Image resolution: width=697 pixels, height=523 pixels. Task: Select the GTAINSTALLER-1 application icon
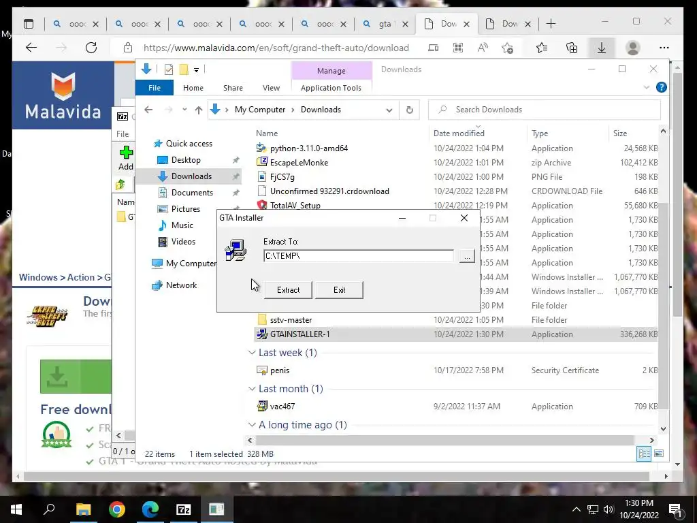(x=262, y=334)
